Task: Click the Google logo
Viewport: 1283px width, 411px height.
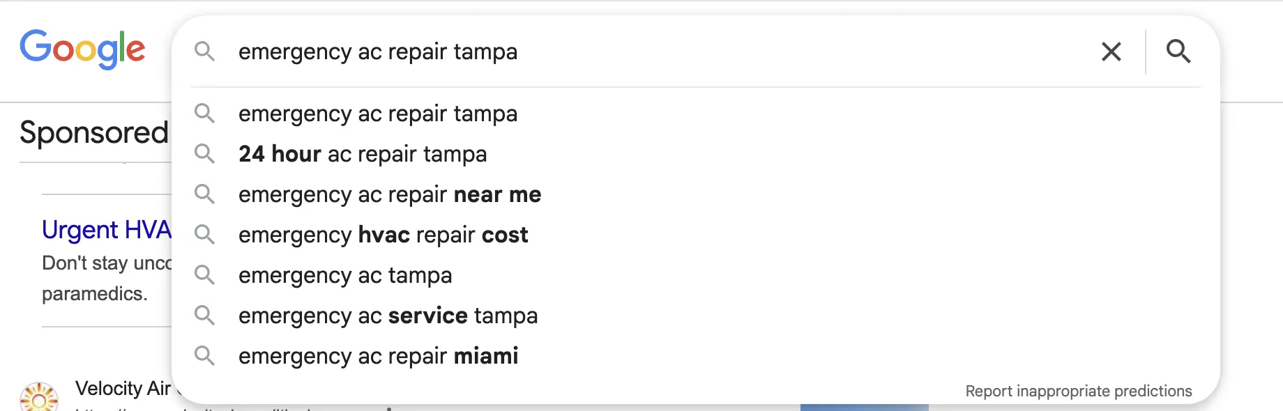Action: [x=82, y=49]
